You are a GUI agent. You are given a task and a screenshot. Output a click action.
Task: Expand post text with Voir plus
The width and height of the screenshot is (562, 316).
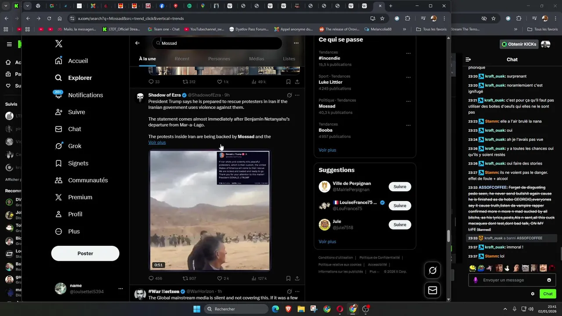[x=157, y=143]
